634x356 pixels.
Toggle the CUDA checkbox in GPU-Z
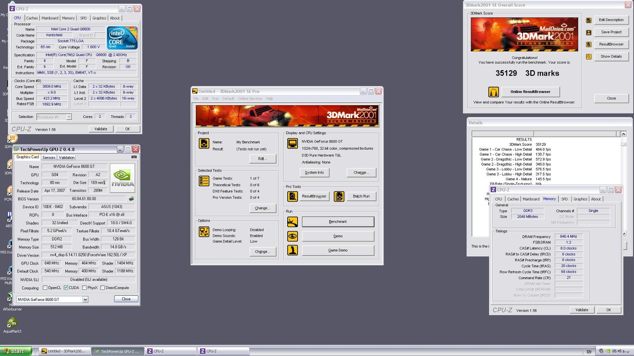pyautogui.click(x=66, y=288)
